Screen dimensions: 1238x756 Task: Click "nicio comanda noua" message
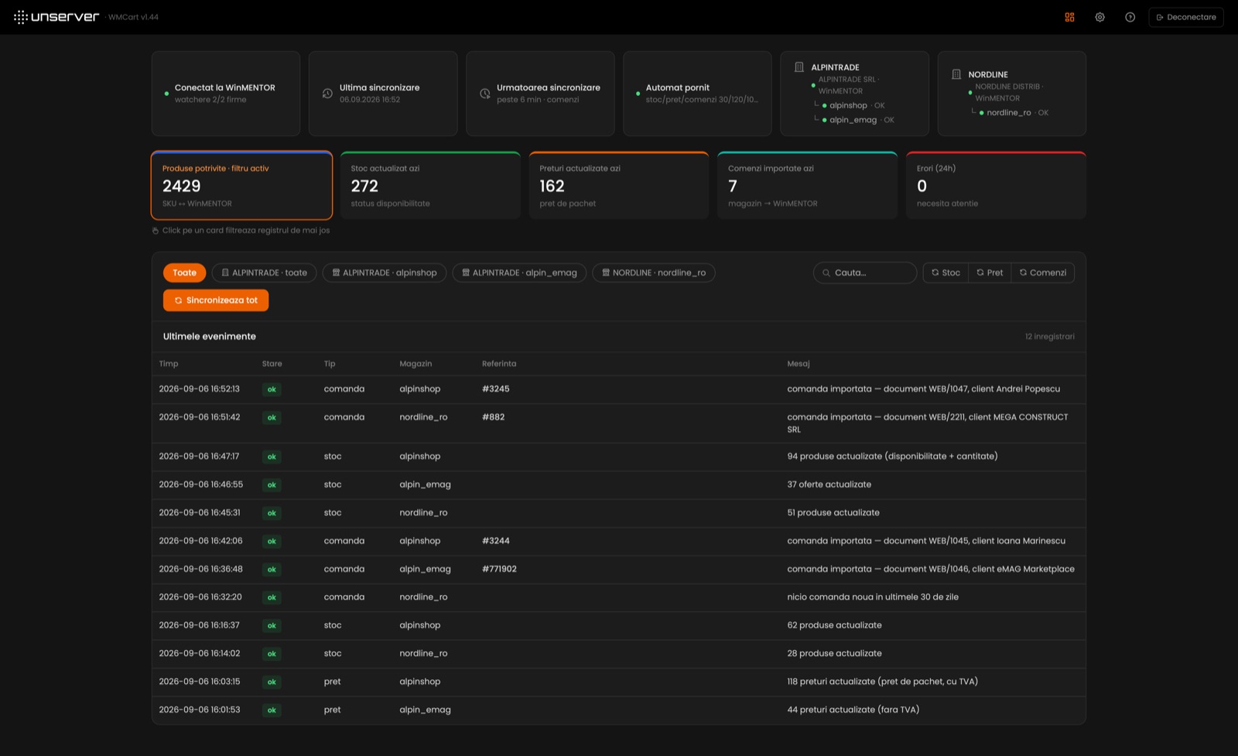[x=873, y=597]
